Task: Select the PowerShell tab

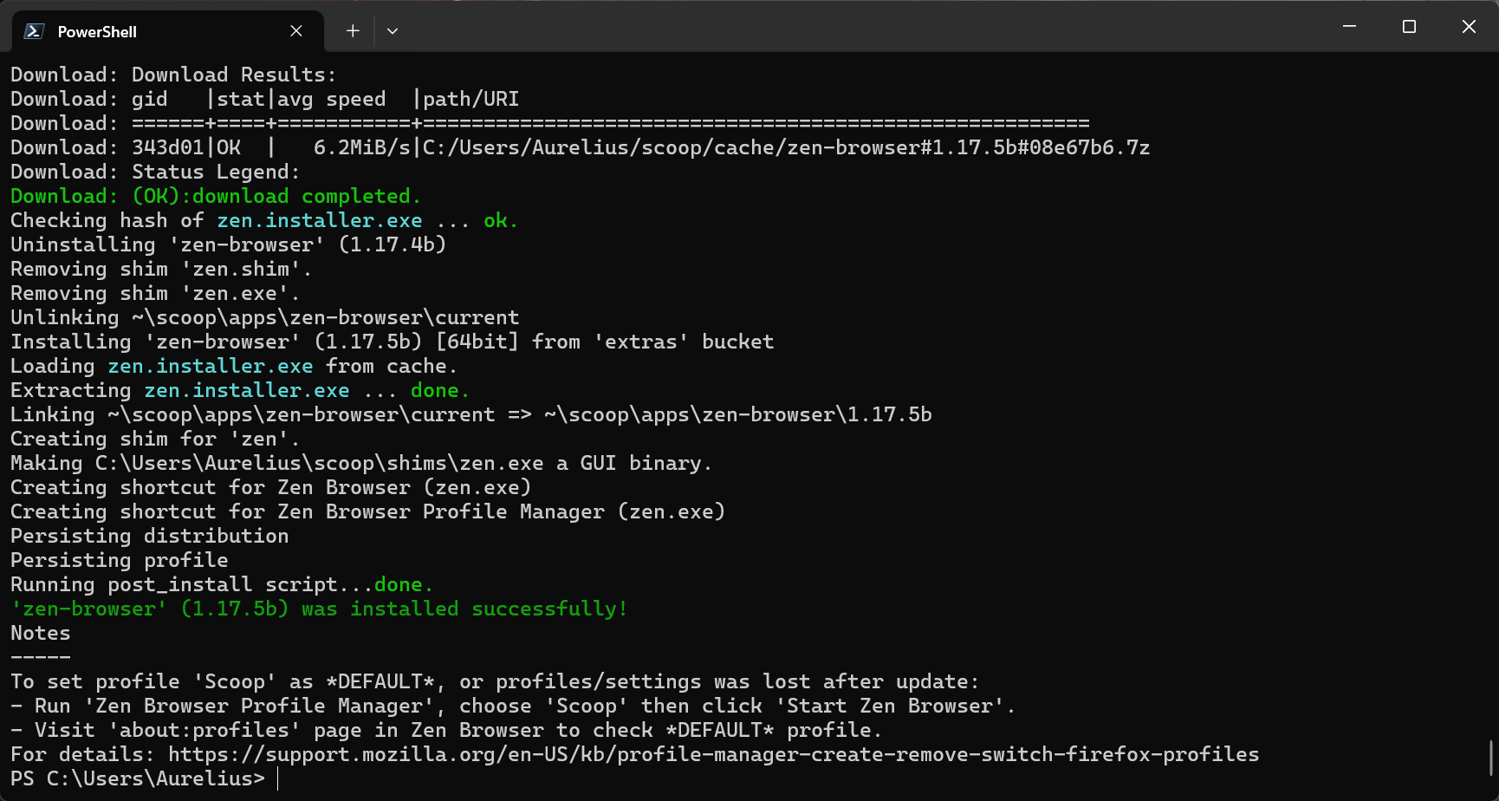Action: [156, 31]
